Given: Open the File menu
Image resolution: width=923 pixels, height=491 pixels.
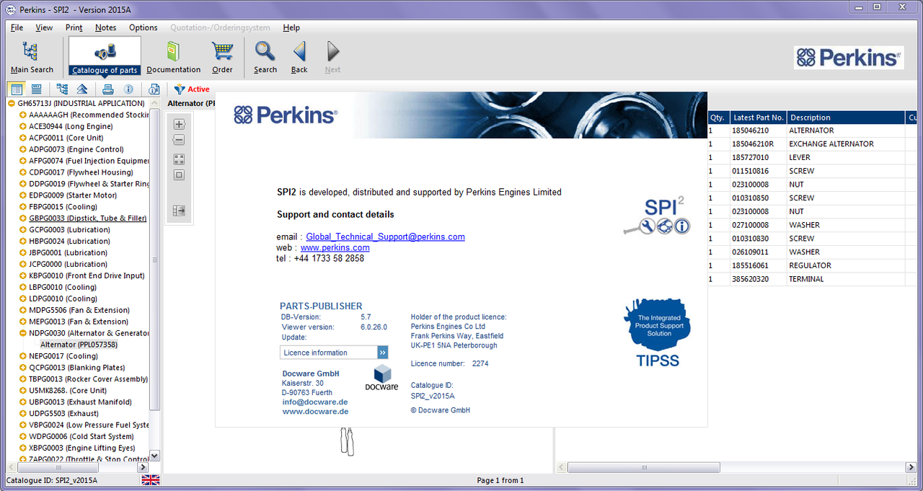Looking at the screenshot, I should tap(17, 27).
